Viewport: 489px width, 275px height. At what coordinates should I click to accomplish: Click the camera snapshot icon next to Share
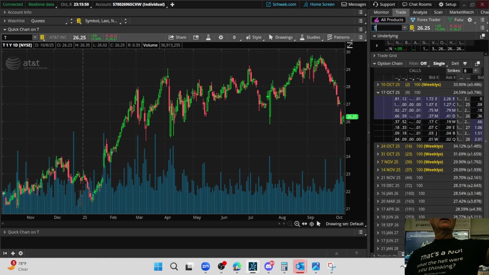coord(196,37)
